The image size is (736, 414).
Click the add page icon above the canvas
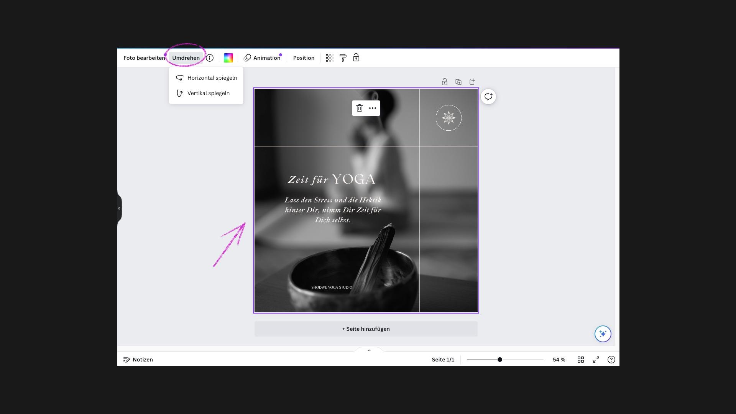coord(472,82)
